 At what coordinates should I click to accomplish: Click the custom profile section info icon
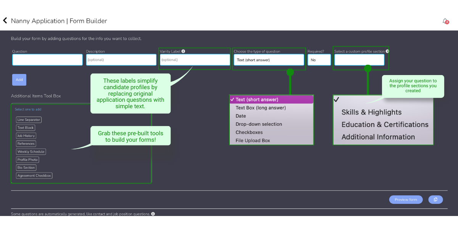coord(387,51)
